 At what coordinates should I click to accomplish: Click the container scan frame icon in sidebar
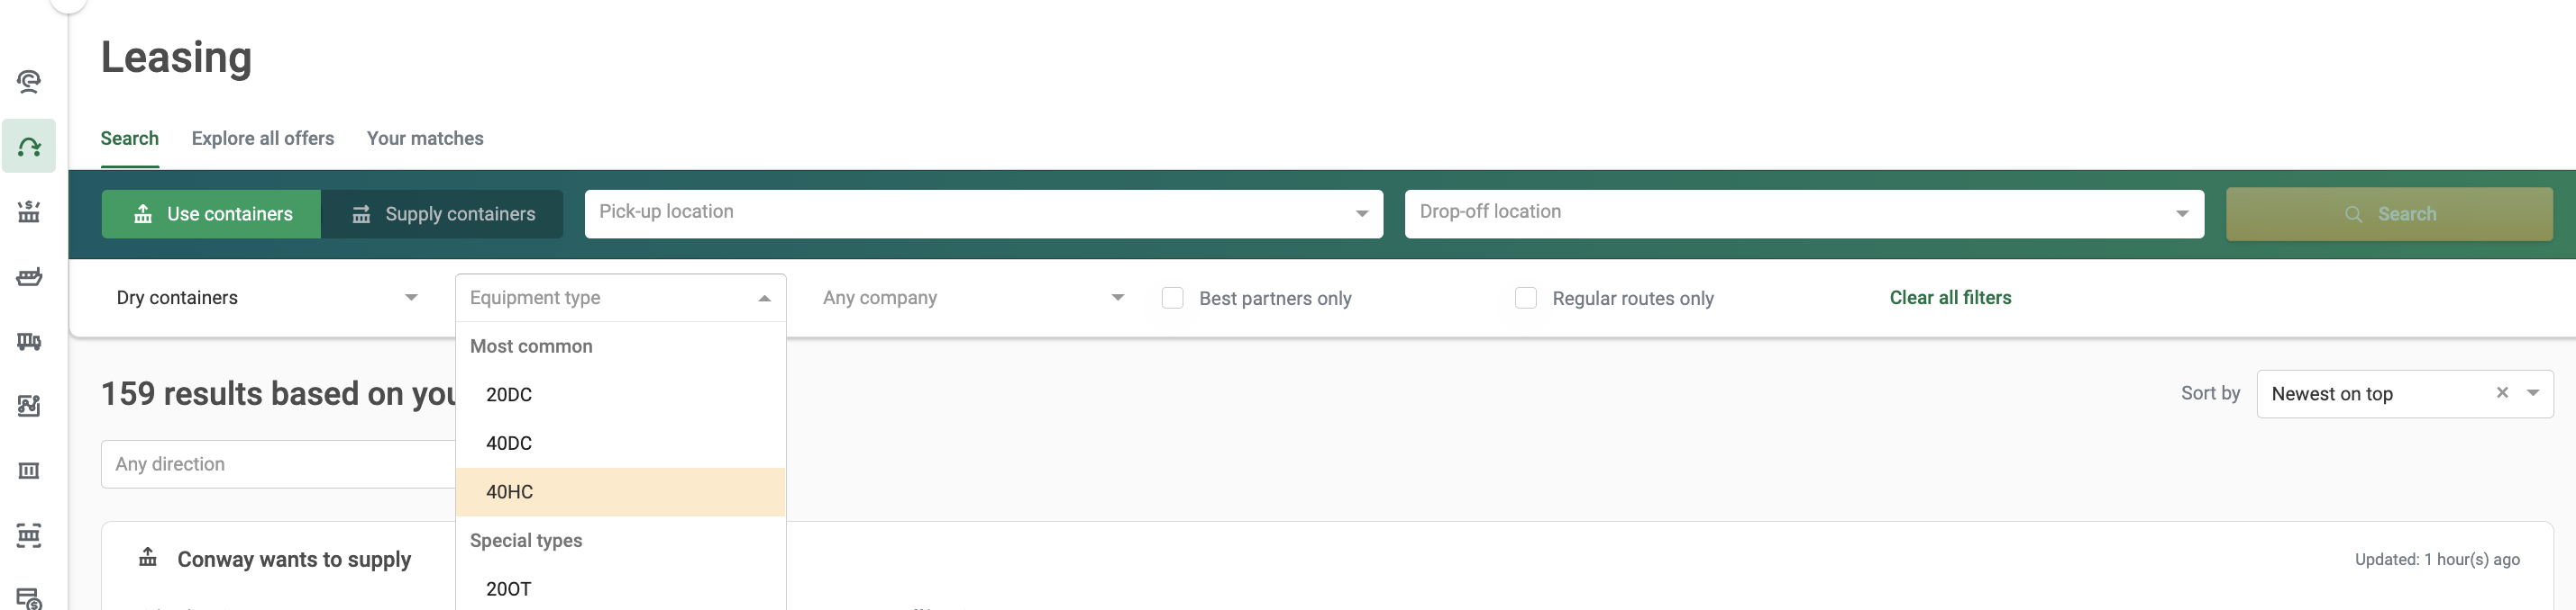[29, 535]
